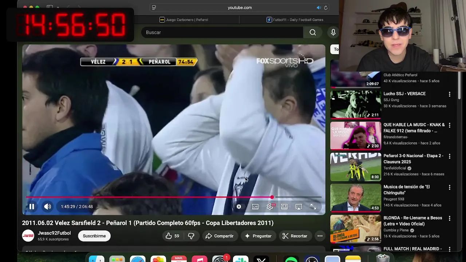Start voice search with the microphone
Screen dimensions: 466x262
click(x=333, y=32)
